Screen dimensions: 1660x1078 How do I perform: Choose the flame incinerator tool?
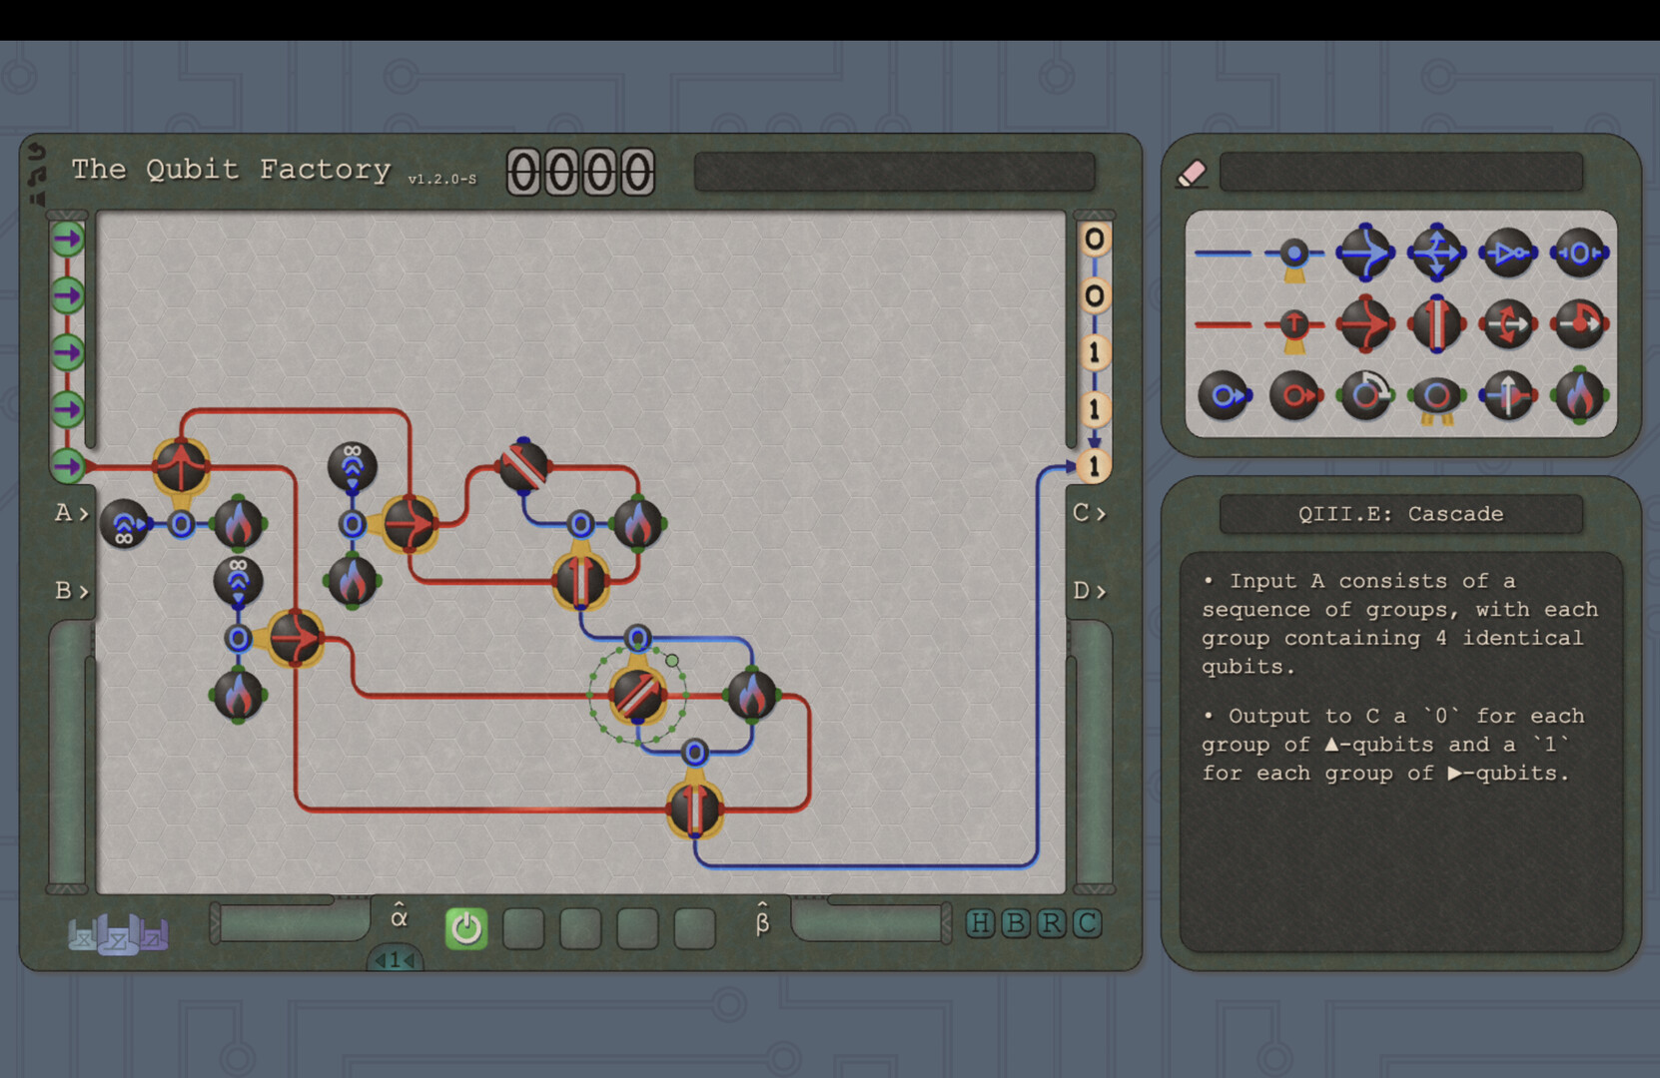[1580, 395]
